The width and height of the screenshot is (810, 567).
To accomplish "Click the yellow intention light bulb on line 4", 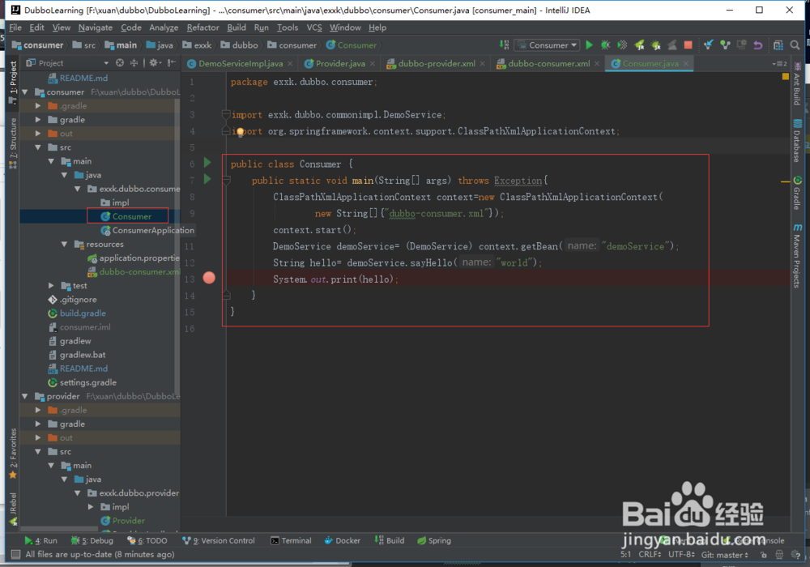I will [x=241, y=132].
